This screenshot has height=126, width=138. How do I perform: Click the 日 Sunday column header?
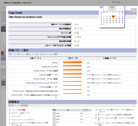click(104, 12)
